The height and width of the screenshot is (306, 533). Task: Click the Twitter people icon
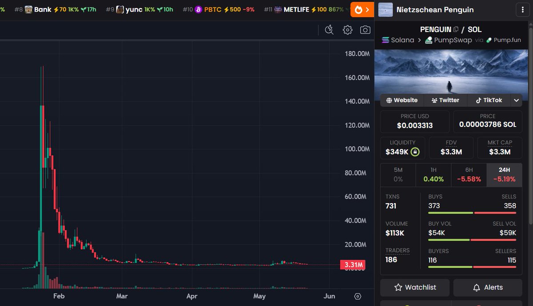(x=434, y=100)
